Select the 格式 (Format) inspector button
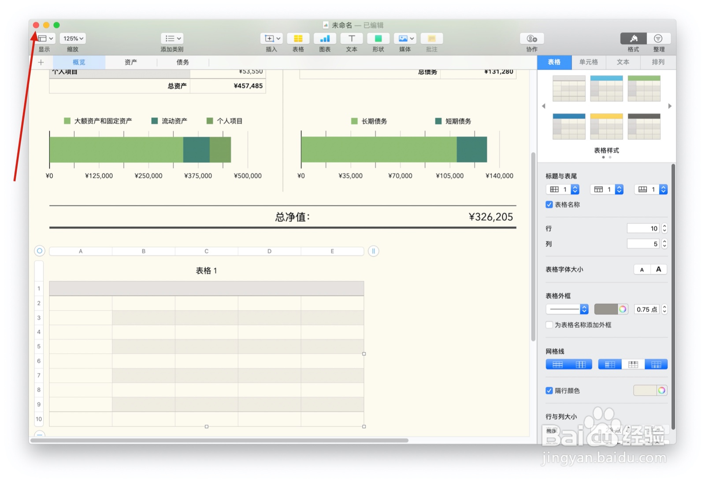Viewport: 705px width, 482px height. [633, 39]
